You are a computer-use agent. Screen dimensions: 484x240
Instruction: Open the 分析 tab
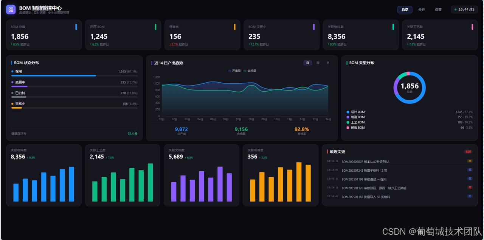[421, 9]
